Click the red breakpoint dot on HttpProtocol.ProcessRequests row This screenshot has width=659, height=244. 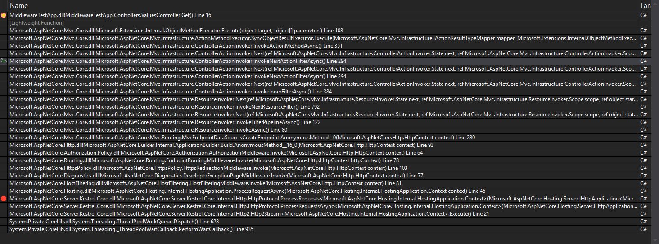[4, 199]
